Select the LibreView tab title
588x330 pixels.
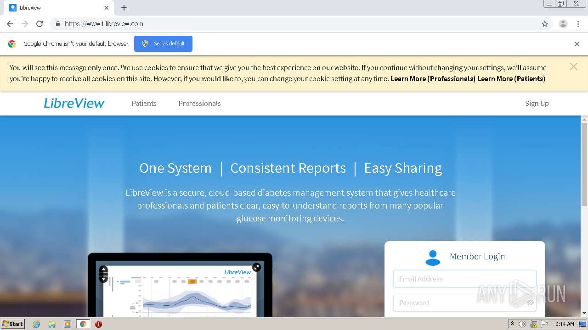click(x=30, y=8)
